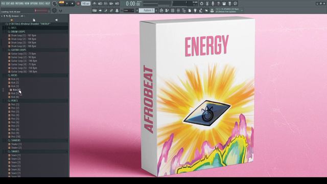Click the plus button beside Pattern 1

(x=156, y=10)
